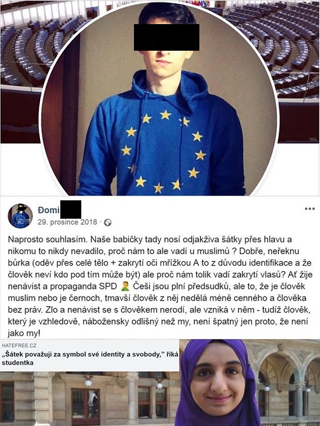Screen dimensions: 320x426
Task: Click the post text starting "Naprosto souhlasím"
Action: tap(159, 287)
